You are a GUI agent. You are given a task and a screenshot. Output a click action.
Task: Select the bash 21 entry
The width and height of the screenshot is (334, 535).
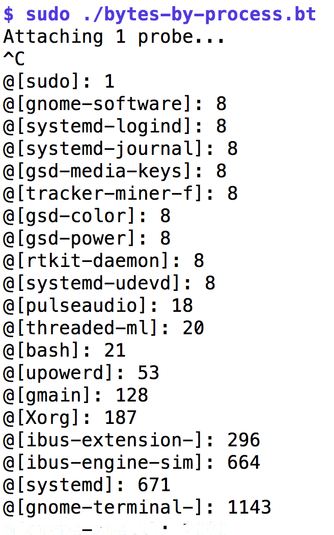click(x=65, y=351)
